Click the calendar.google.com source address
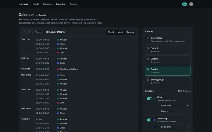212x132 pixels. 166,100
